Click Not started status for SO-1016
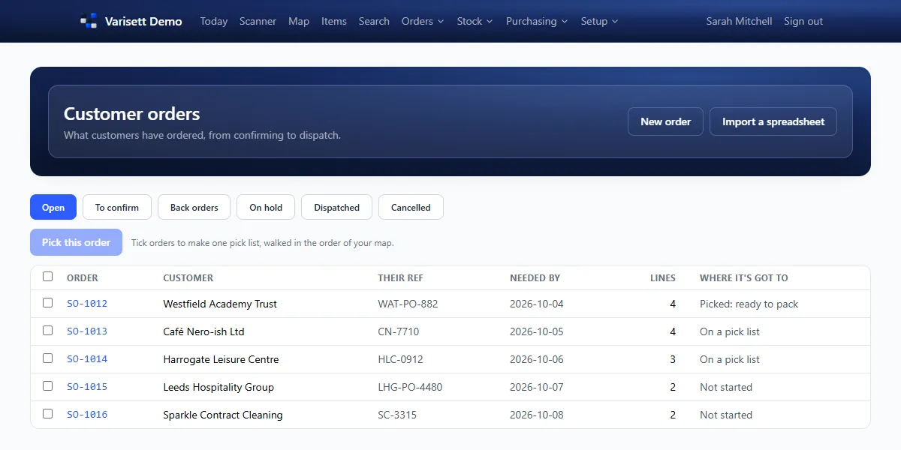Screen dimensions: 901x450 pyautogui.click(x=726, y=415)
